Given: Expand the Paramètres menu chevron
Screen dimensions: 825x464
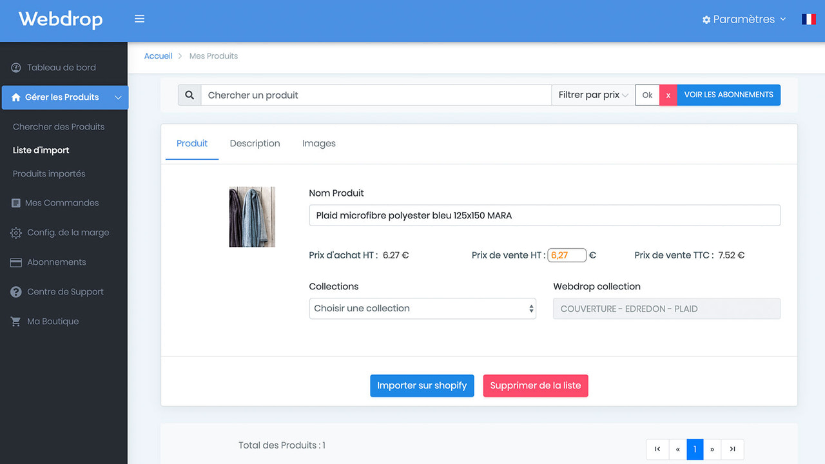Looking at the screenshot, I should point(783,19).
